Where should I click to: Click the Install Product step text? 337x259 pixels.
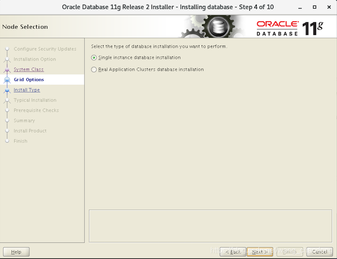tap(30, 131)
